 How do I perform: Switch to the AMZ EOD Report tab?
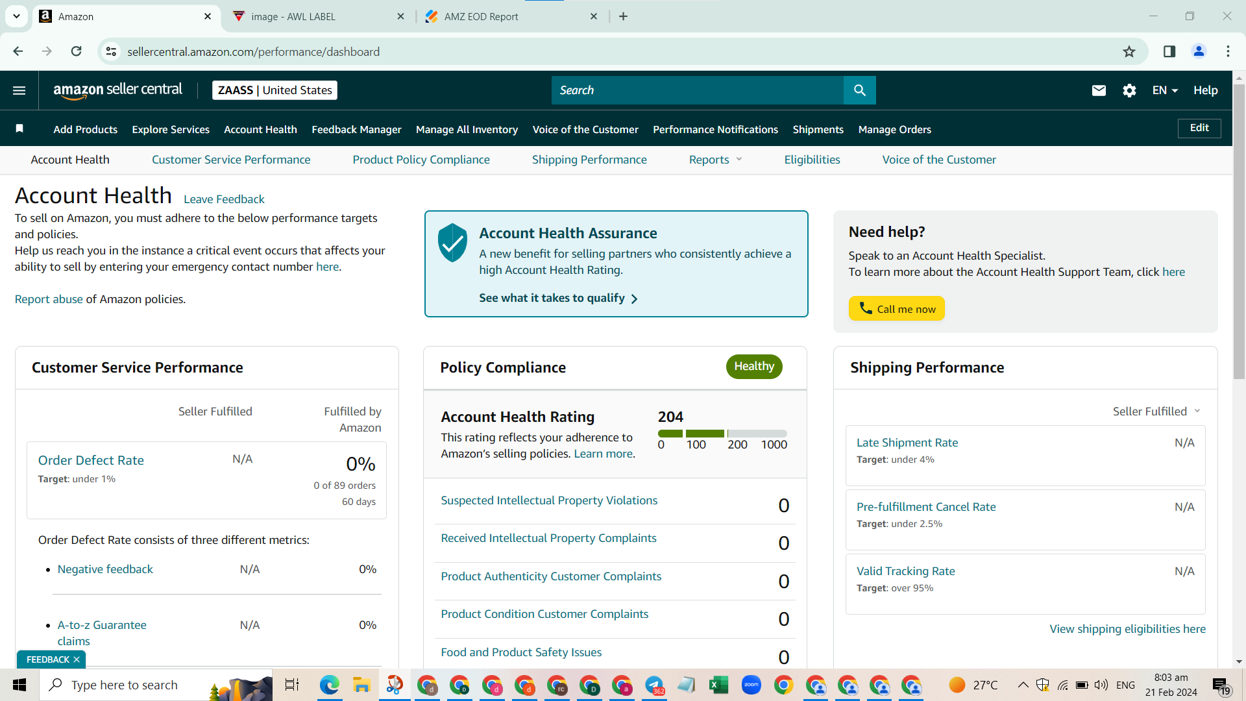(511, 16)
